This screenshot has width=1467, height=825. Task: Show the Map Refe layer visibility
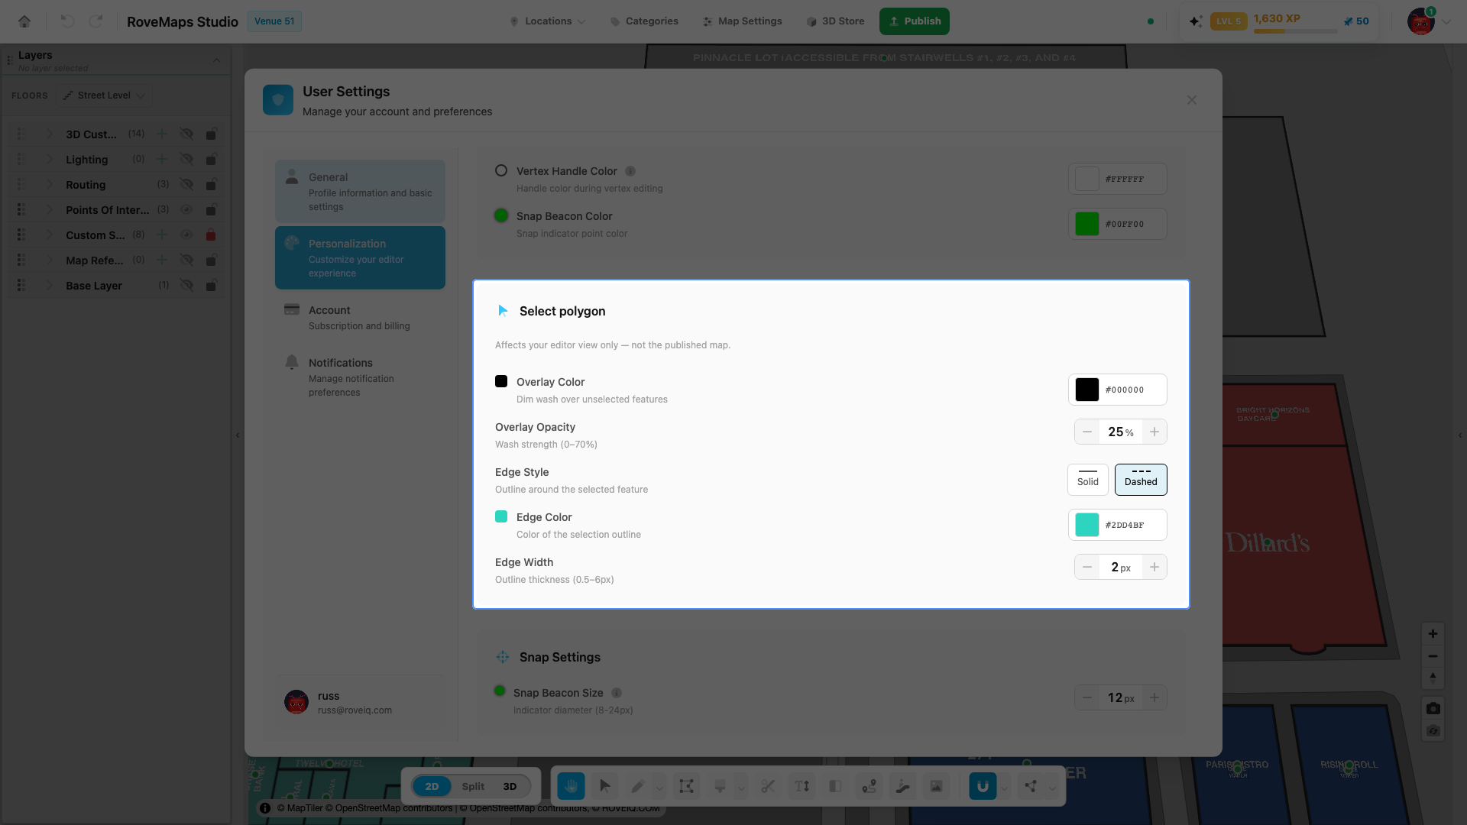click(186, 260)
